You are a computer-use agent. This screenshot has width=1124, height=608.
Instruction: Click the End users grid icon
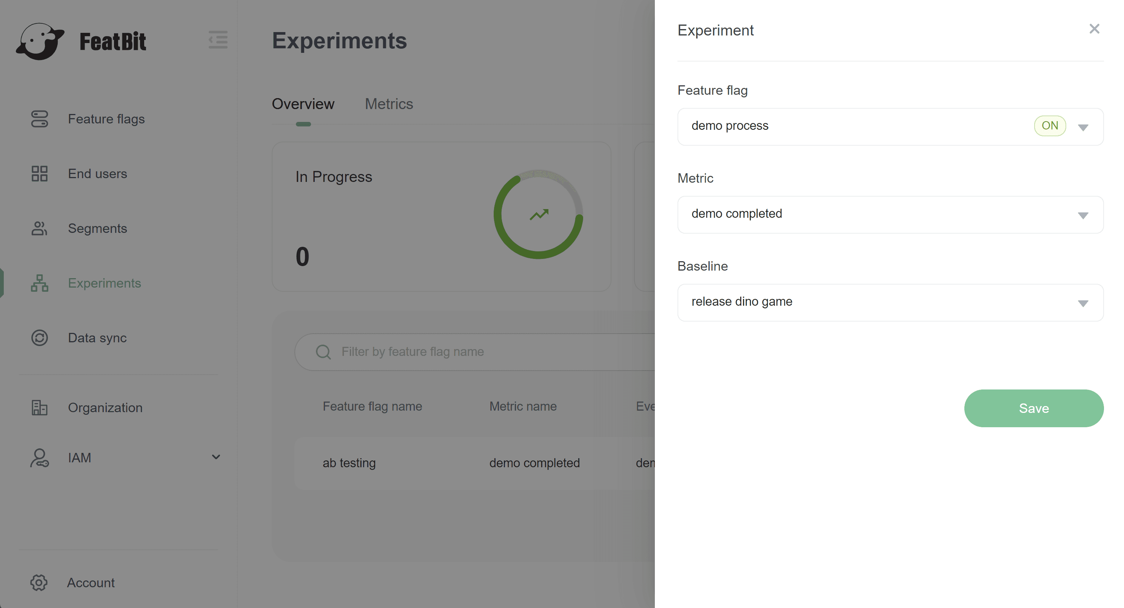coord(39,174)
